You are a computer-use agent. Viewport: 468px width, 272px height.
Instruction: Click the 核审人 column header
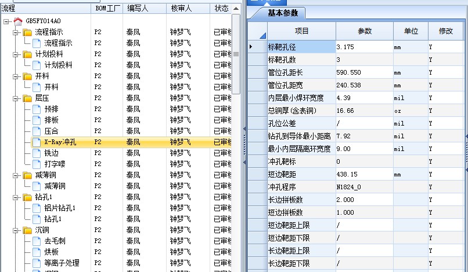188,8
